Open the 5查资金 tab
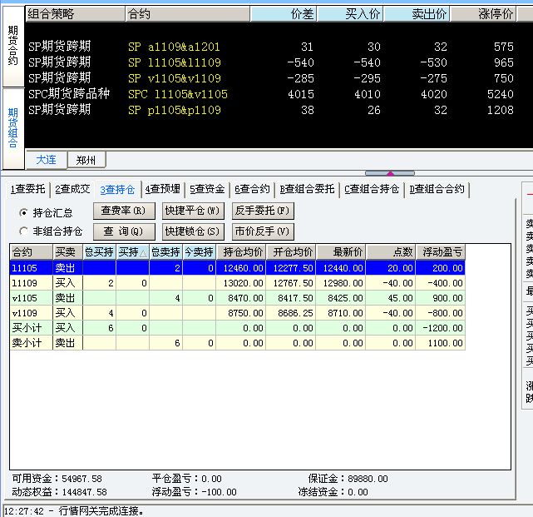The image size is (533, 517). pos(207,189)
